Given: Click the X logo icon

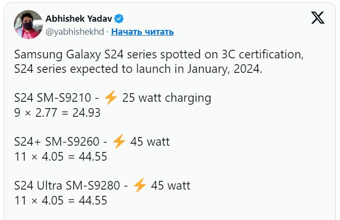Looking at the screenshot, I should click(x=317, y=18).
